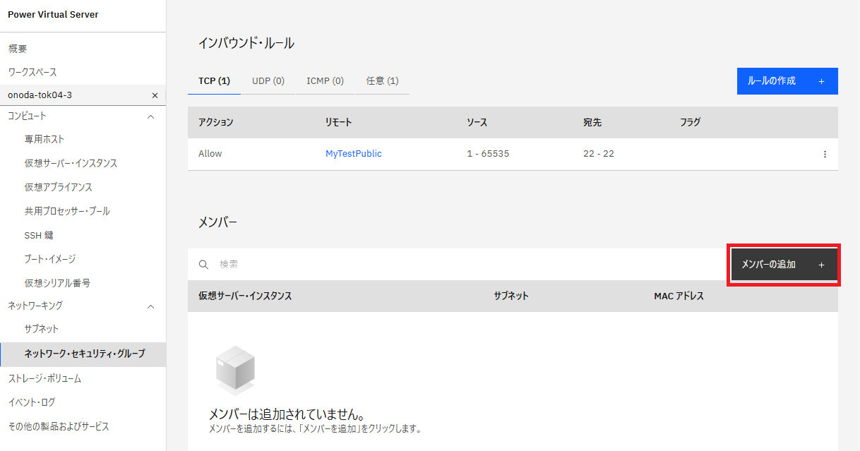The height and width of the screenshot is (451, 860).
Task: Click the empty box illustration
Action: 234,370
